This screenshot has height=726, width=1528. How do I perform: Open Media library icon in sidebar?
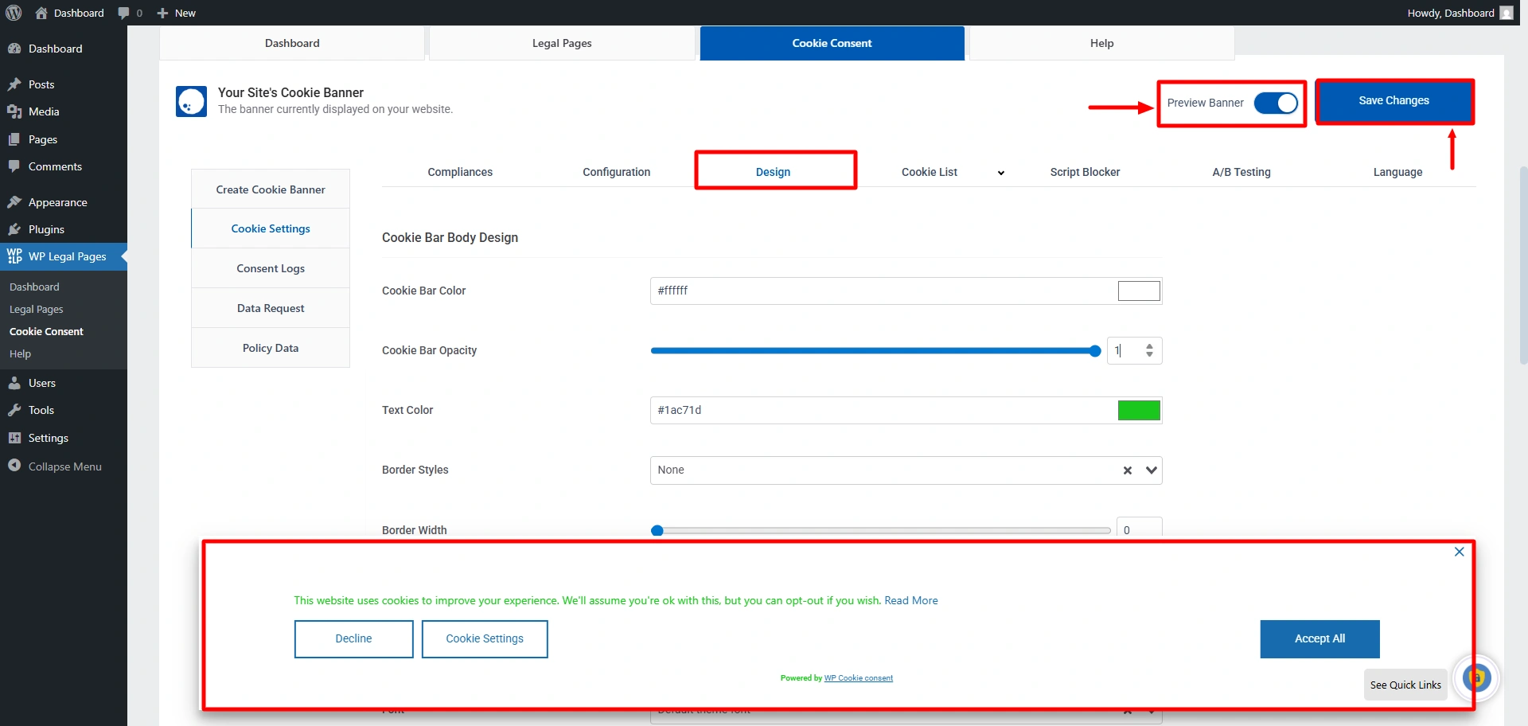pos(14,111)
